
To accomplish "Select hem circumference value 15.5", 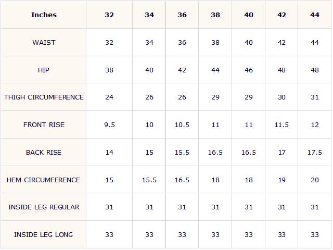I will click(x=149, y=180).
